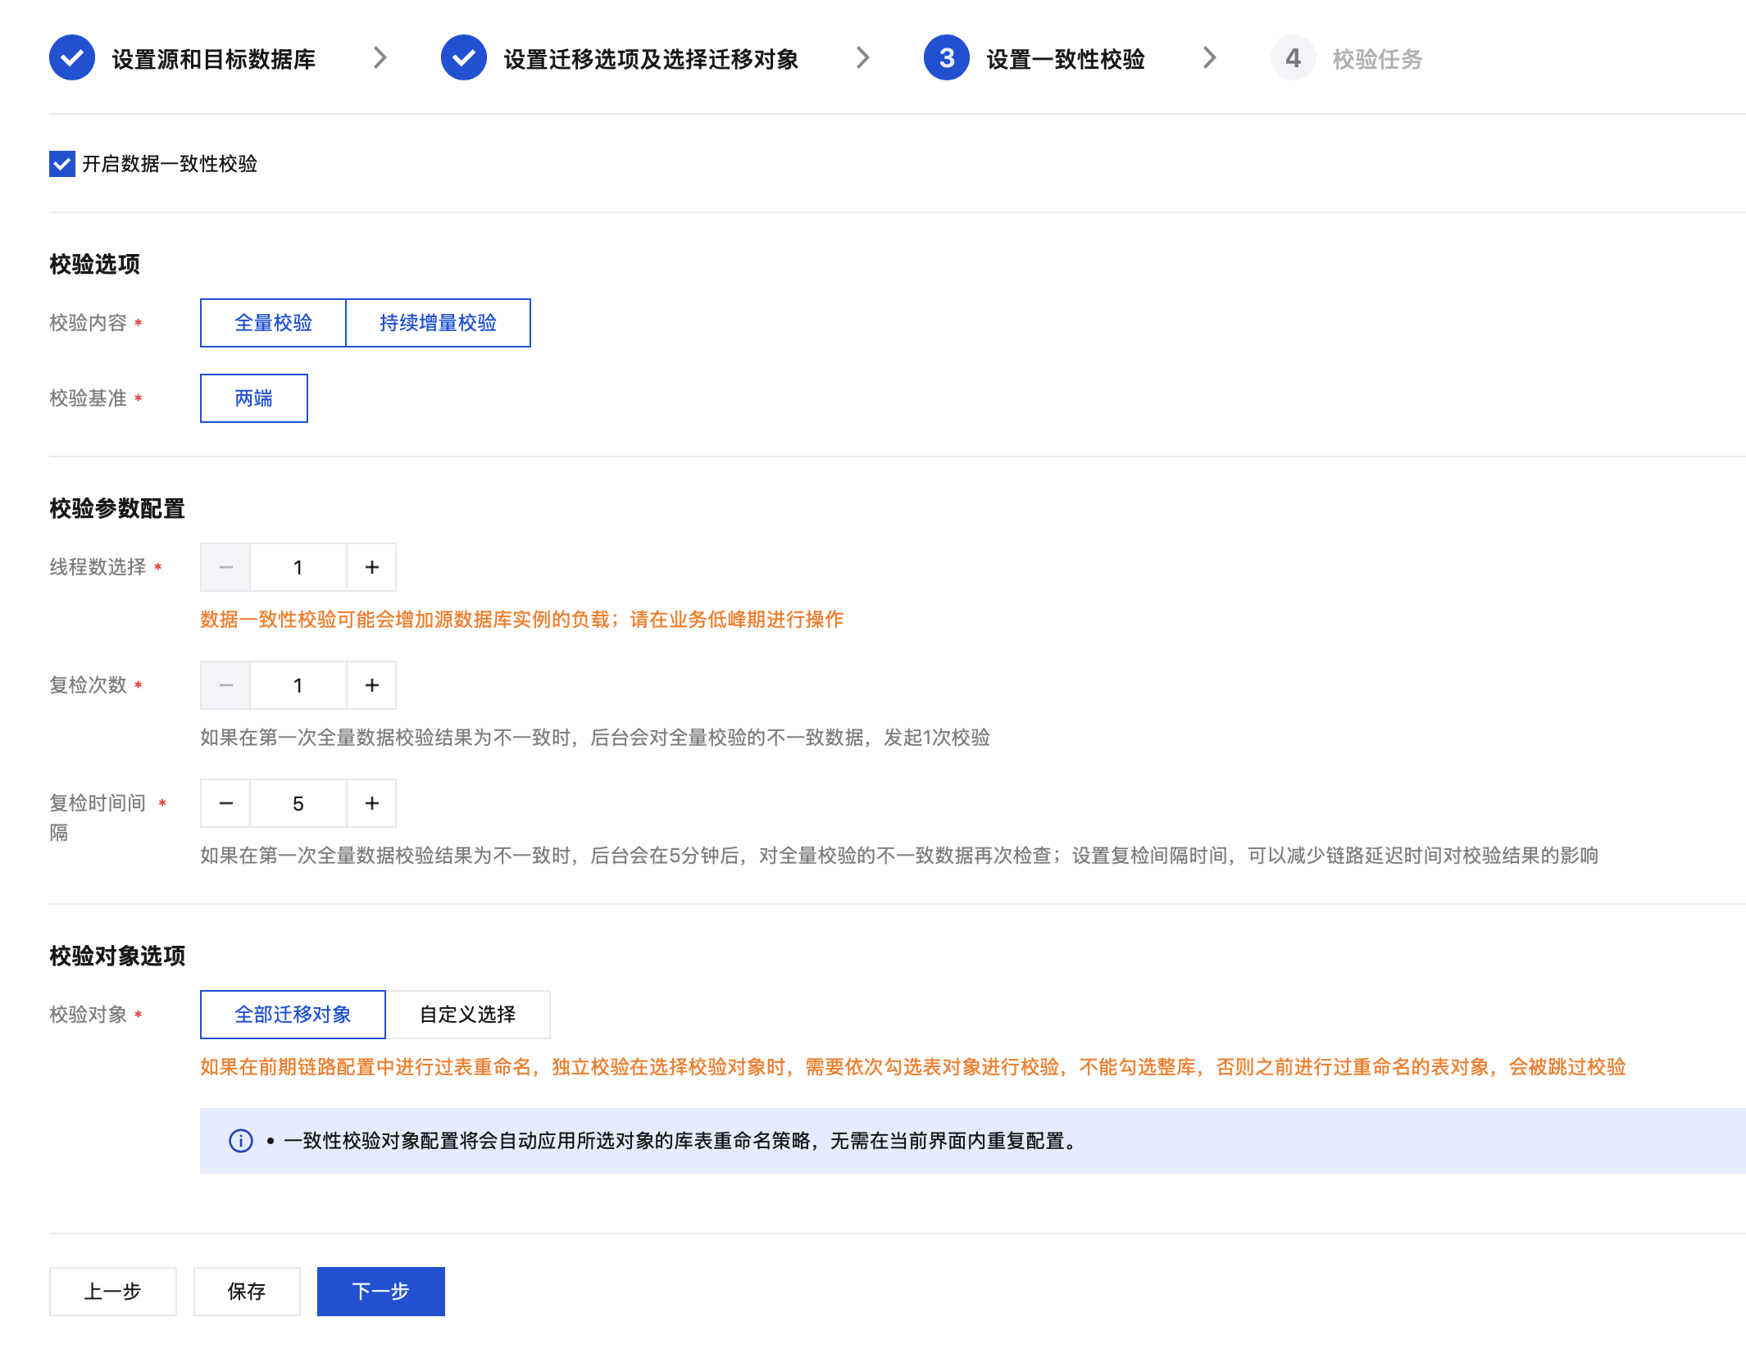Click 上一步 to go back
The width and height of the screenshot is (1746, 1349).
112,1292
